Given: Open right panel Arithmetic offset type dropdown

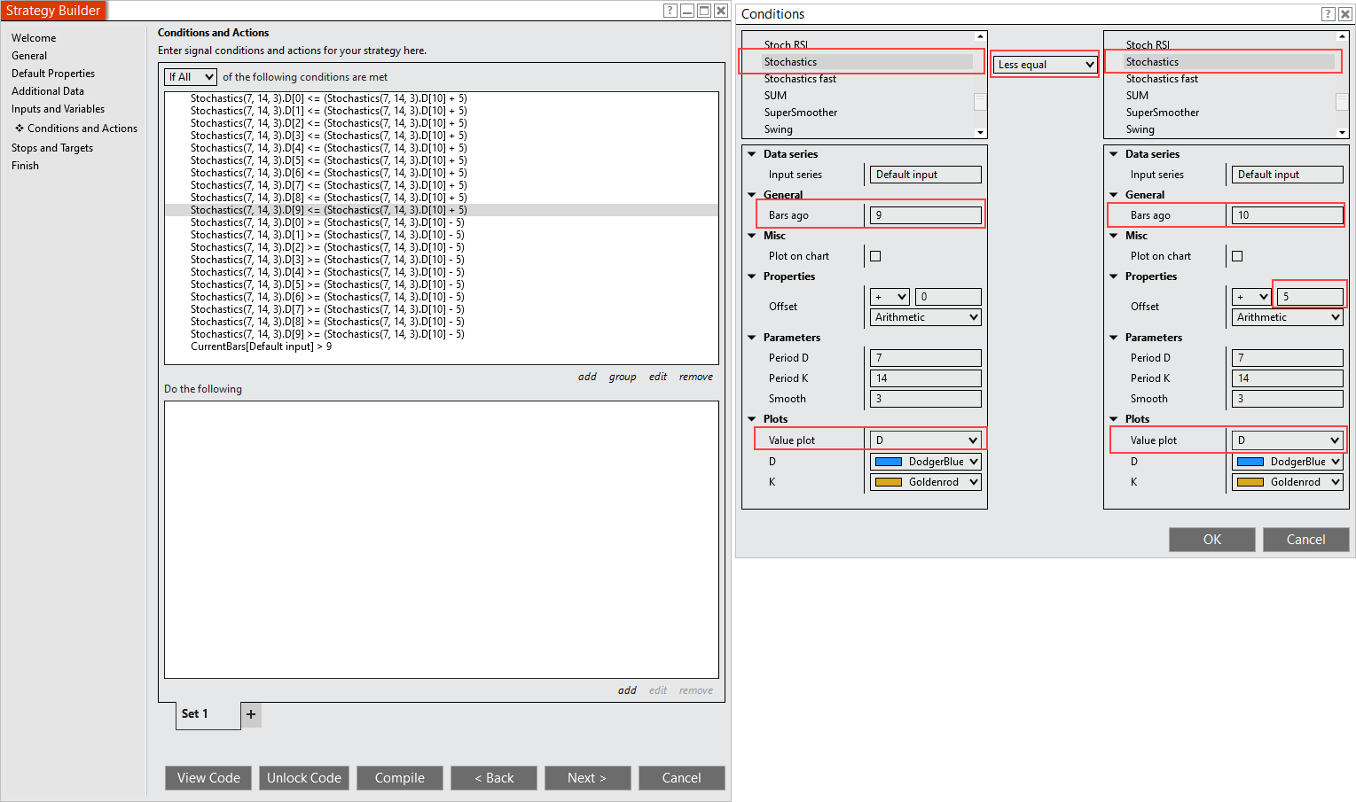Looking at the screenshot, I should 1288,317.
